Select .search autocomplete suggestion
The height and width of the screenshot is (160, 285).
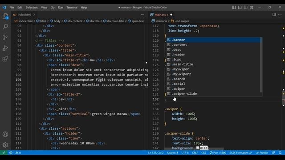coord(213,79)
